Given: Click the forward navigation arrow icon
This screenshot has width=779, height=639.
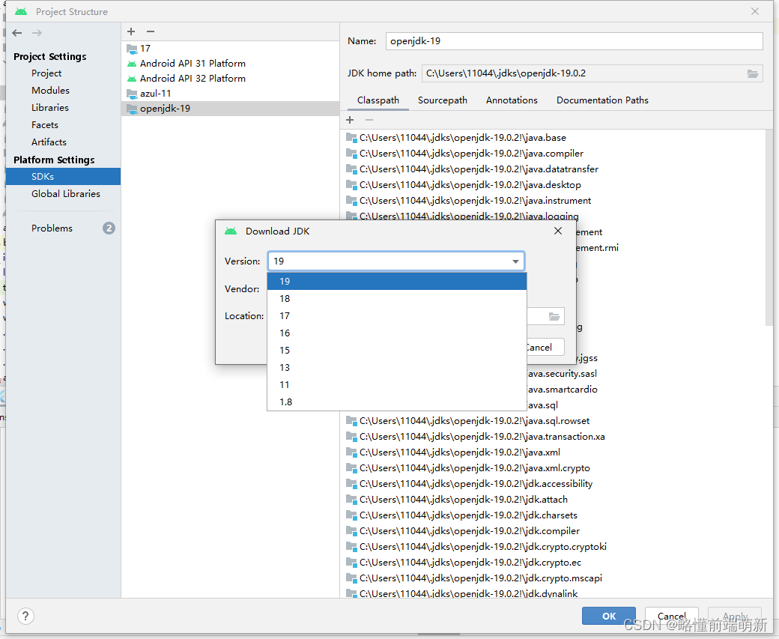Looking at the screenshot, I should pyautogui.click(x=35, y=32).
